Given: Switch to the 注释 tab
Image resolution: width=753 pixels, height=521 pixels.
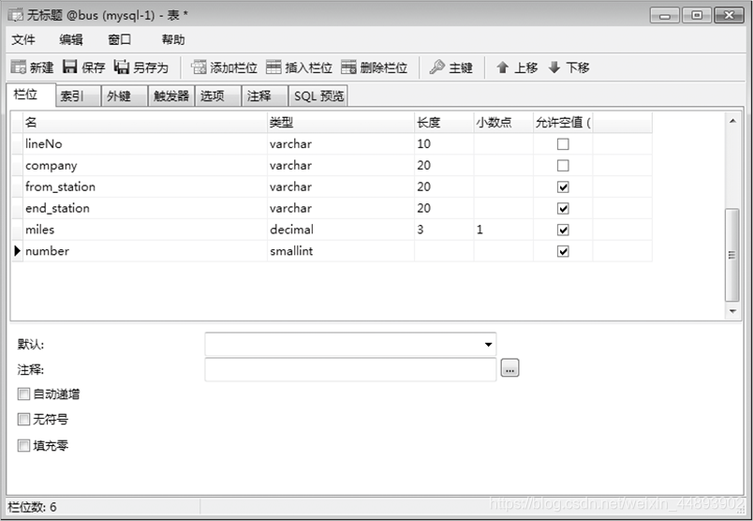Looking at the screenshot, I should click(x=265, y=97).
